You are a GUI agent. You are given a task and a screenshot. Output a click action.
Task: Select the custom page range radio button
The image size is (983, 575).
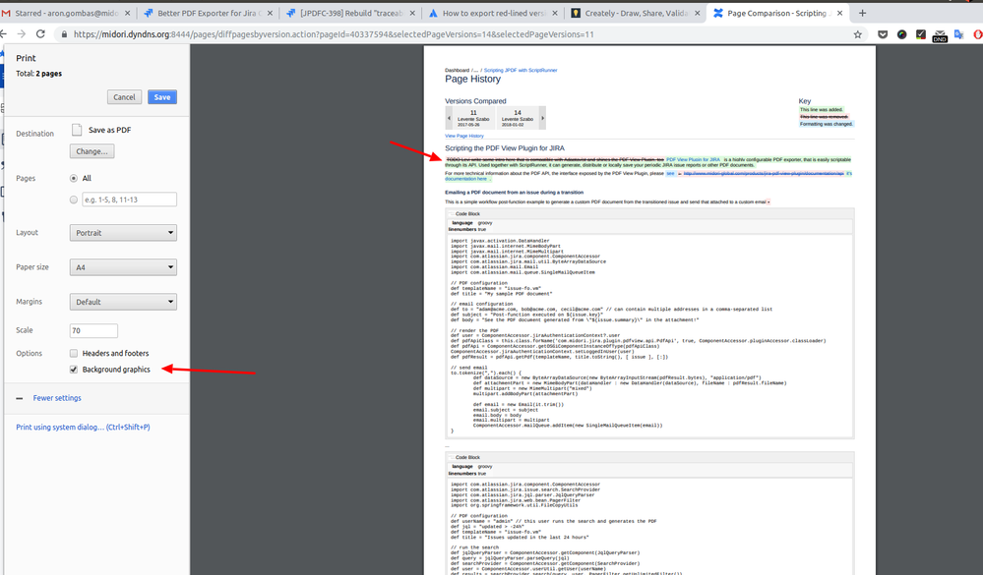pos(74,200)
